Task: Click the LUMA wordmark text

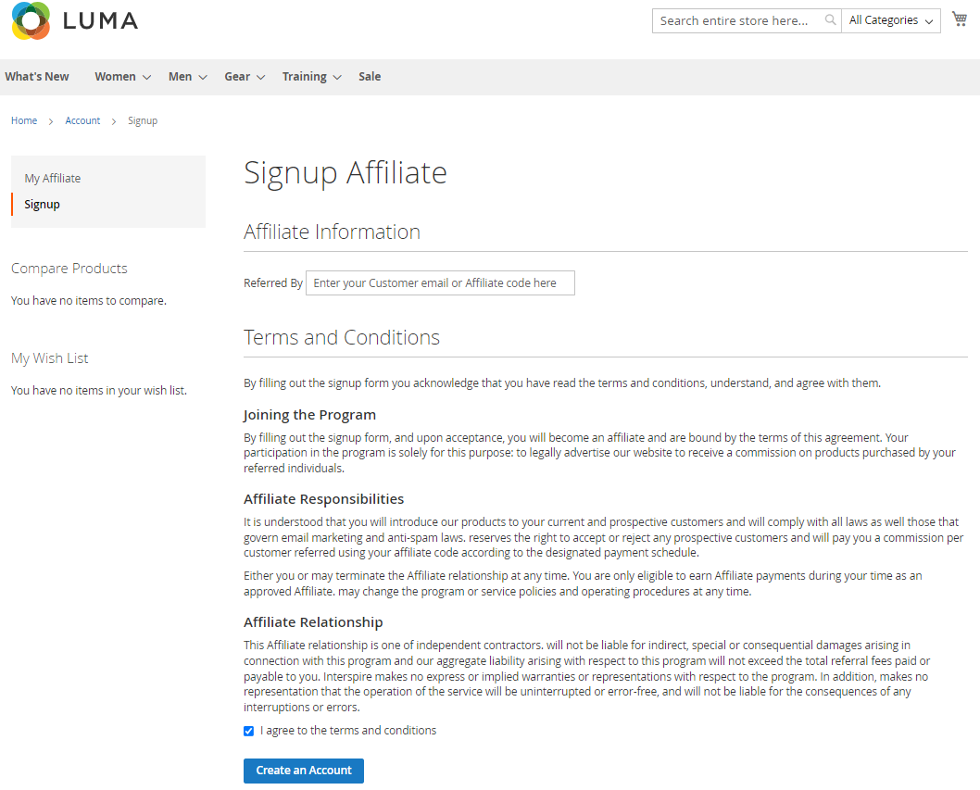Action: tap(100, 20)
